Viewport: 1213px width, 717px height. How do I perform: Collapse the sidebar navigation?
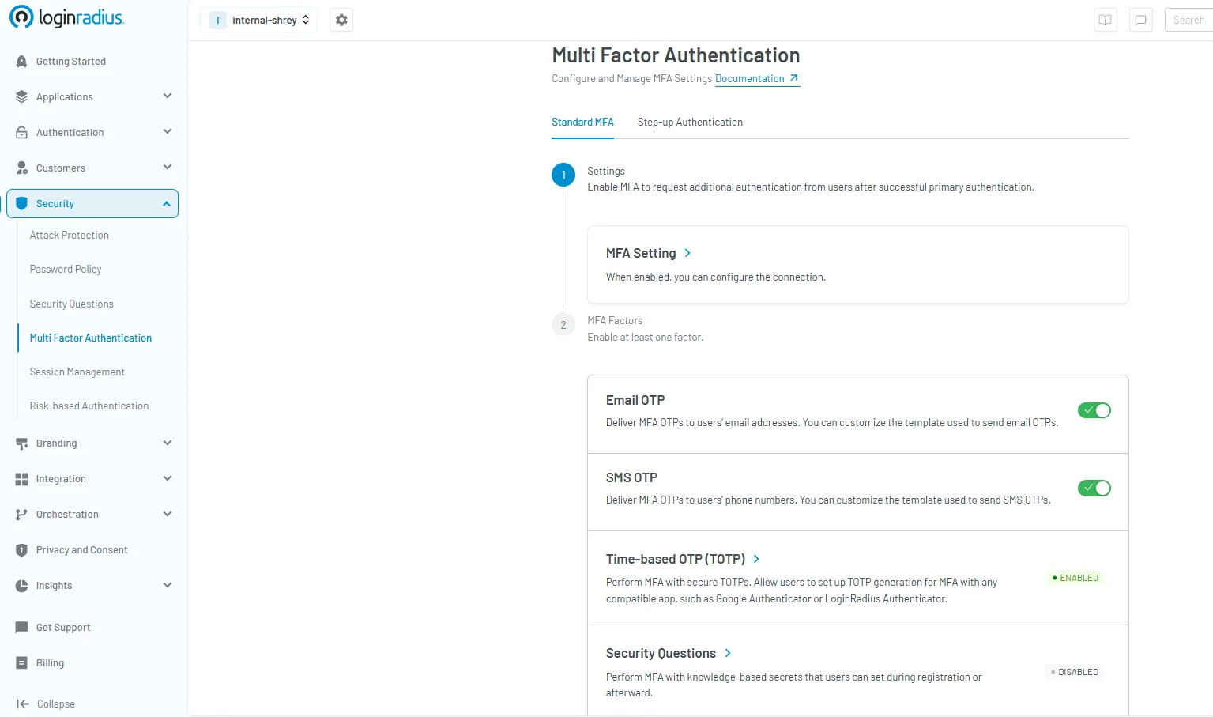pyautogui.click(x=55, y=704)
